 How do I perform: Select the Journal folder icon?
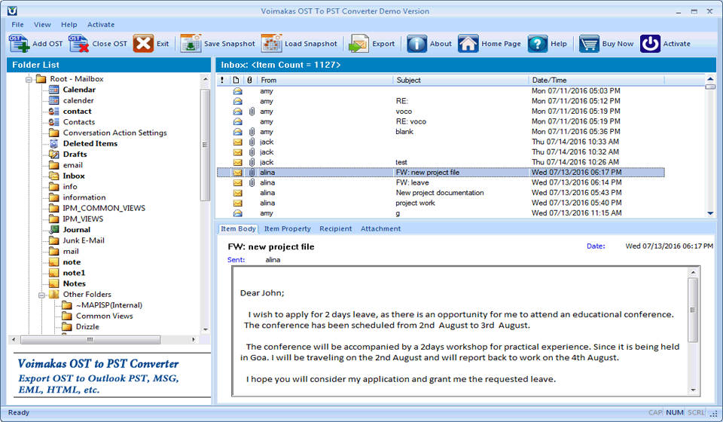54,230
